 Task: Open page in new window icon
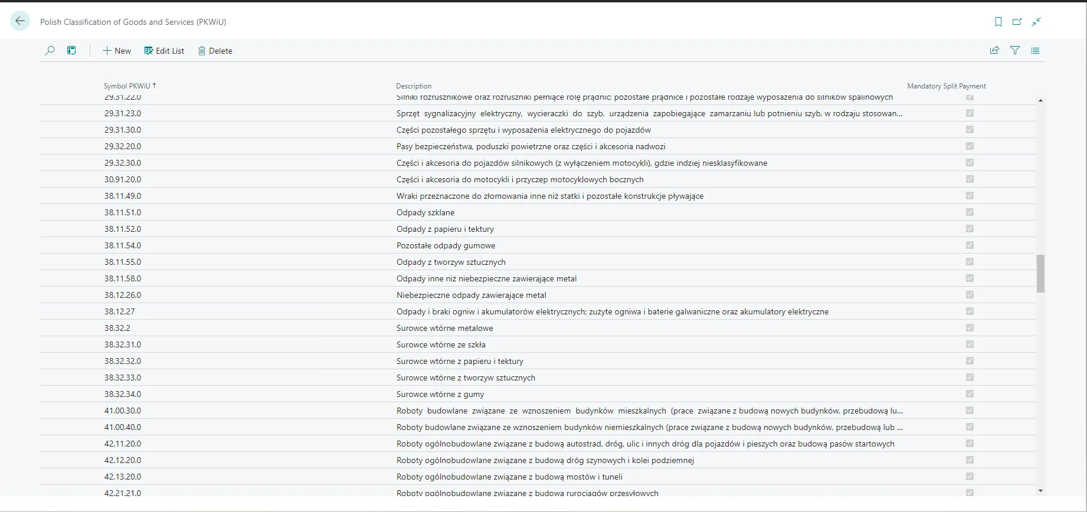point(1017,22)
